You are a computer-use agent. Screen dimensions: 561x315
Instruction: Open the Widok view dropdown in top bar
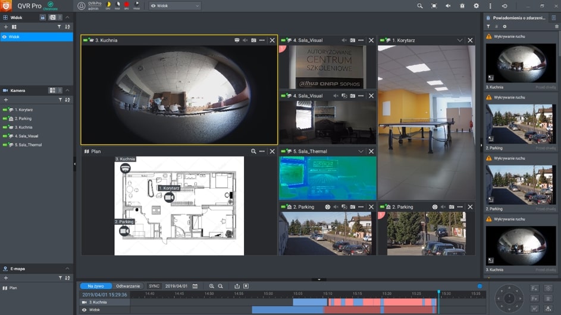[174, 6]
